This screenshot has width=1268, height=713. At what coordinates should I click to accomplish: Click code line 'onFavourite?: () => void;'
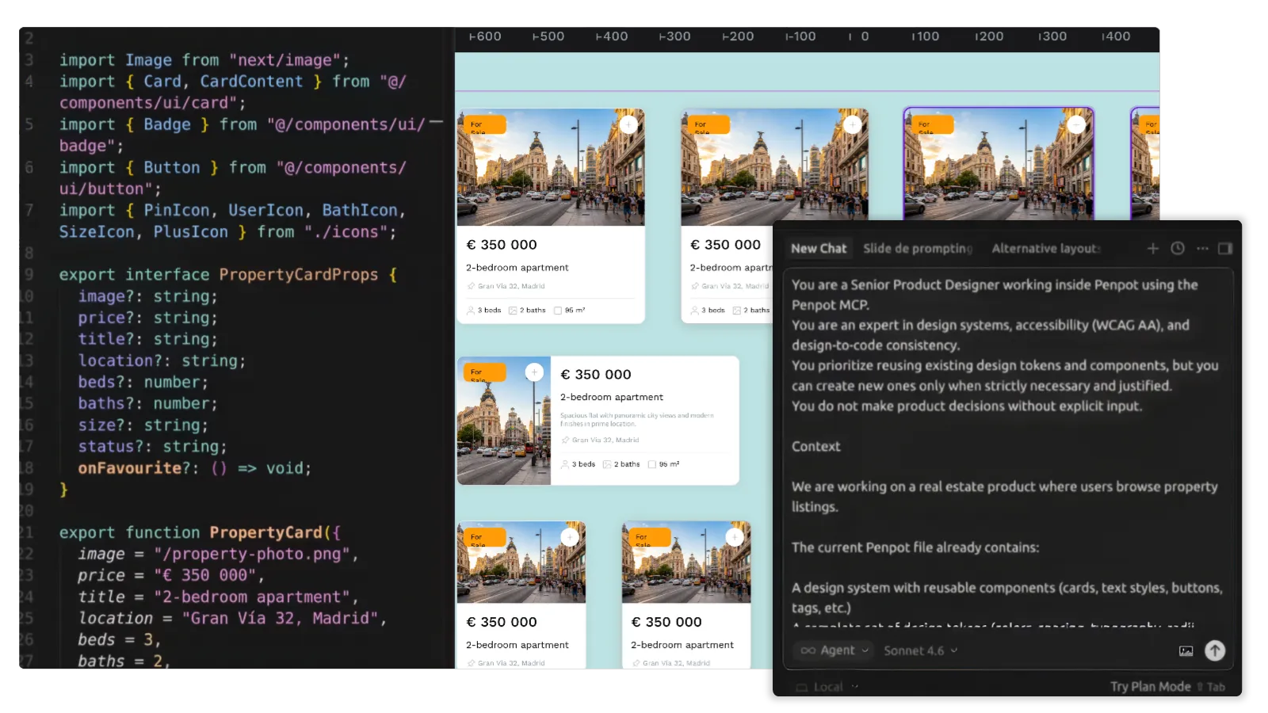(x=195, y=468)
